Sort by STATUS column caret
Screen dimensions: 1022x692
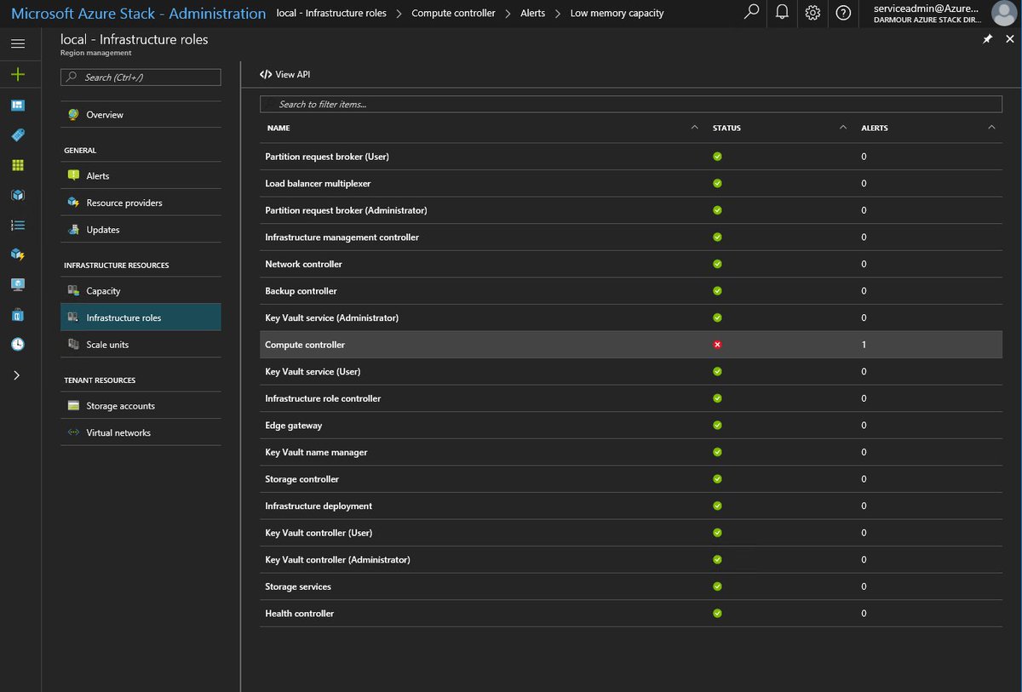click(843, 128)
